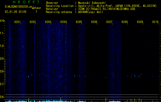Click the 'meteor' count label
This screenshot has height=102, width=161.
[x=36, y=8]
